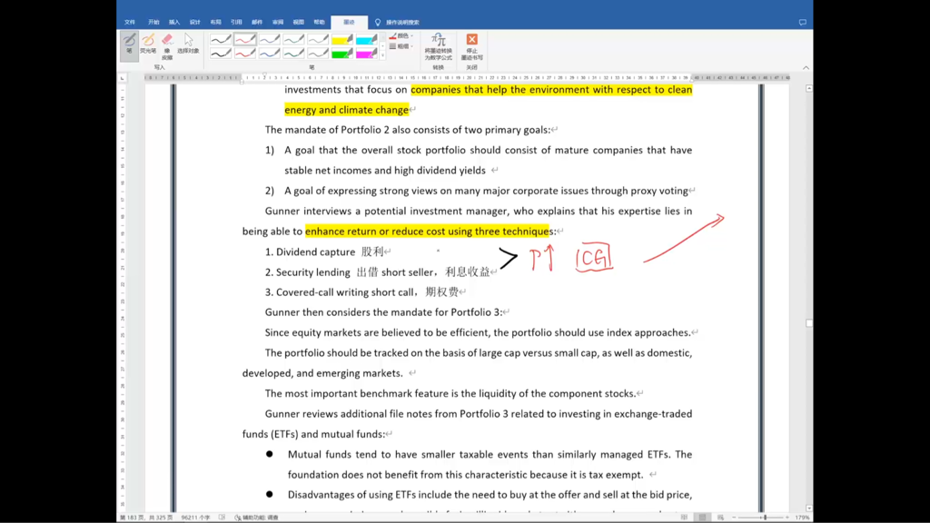The width and height of the screenshot is (930, 523).
Task: Pick the gray pen in top row
Action: tap(318, 40)
